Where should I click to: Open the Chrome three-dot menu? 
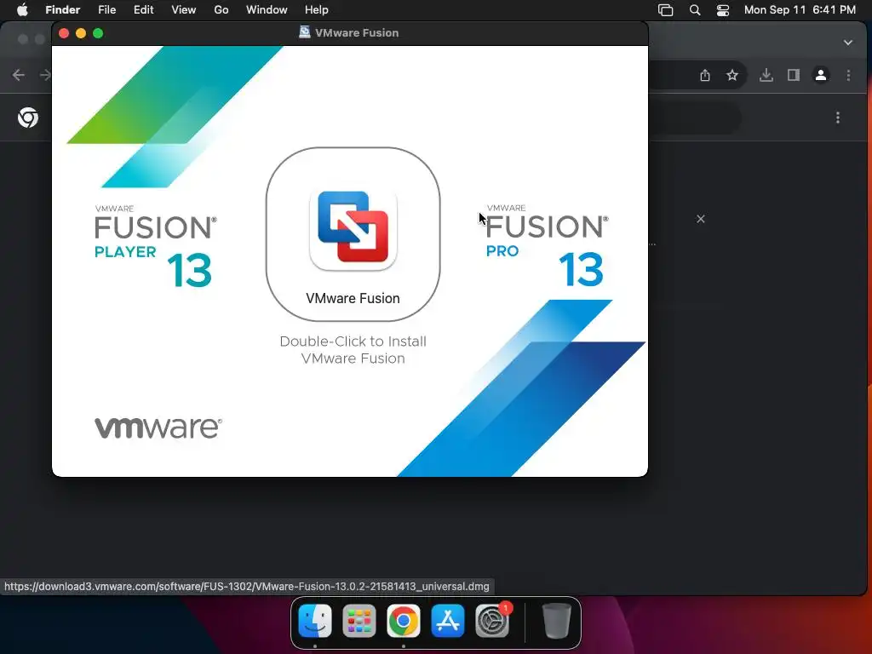coord(849,75)
